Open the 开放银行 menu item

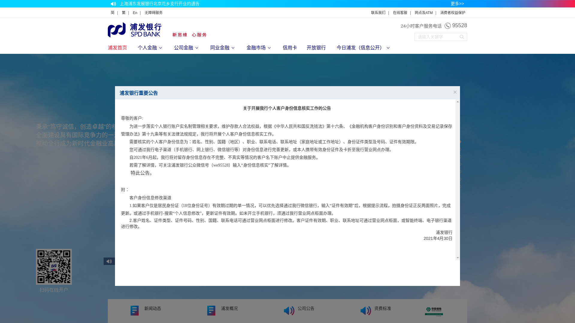point(316,48)
